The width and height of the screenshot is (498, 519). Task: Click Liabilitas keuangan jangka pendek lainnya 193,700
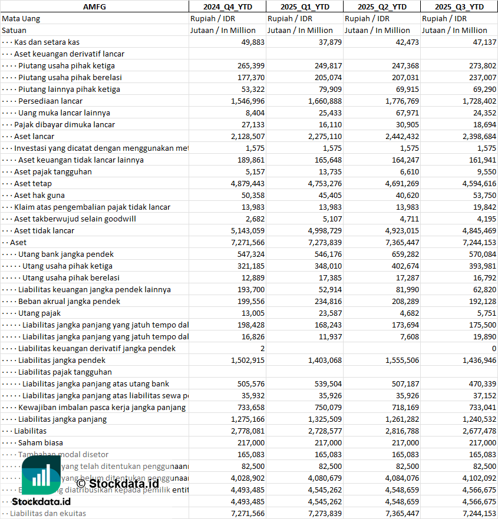tap(251, 290)
